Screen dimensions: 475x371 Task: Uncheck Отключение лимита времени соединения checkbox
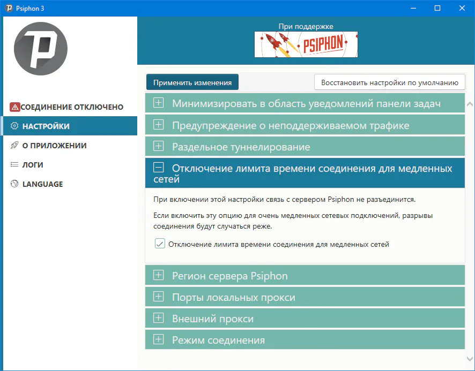(160, 244)
